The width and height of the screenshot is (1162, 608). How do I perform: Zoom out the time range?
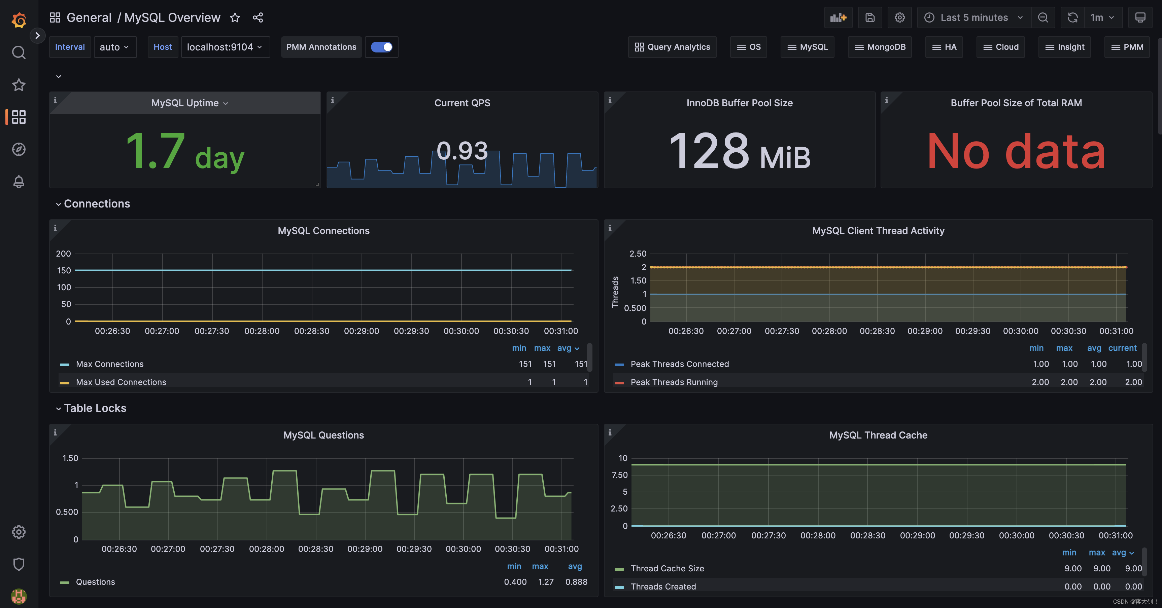coord(1043,17)
